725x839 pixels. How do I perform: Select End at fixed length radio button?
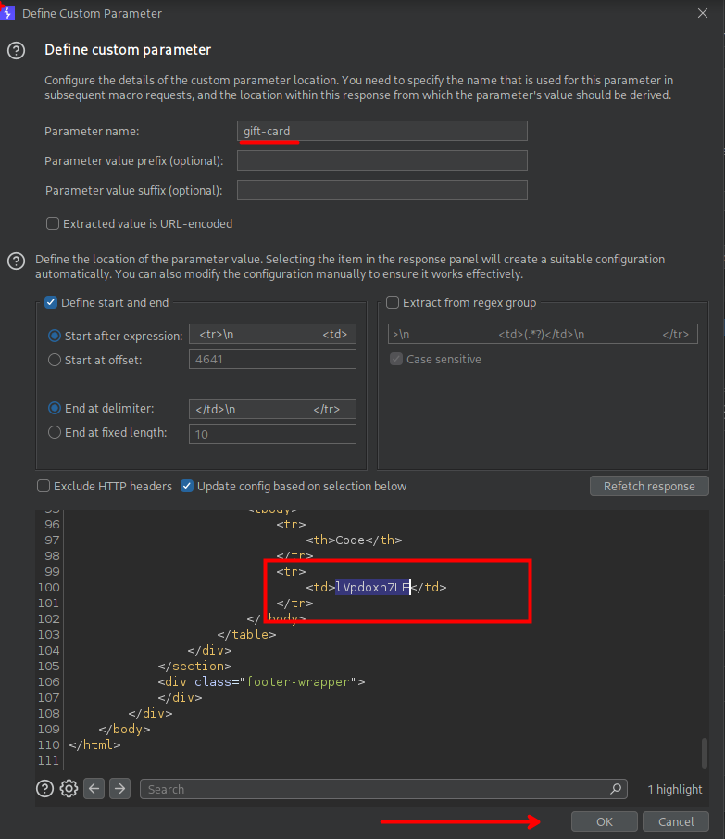click(55, 432)
